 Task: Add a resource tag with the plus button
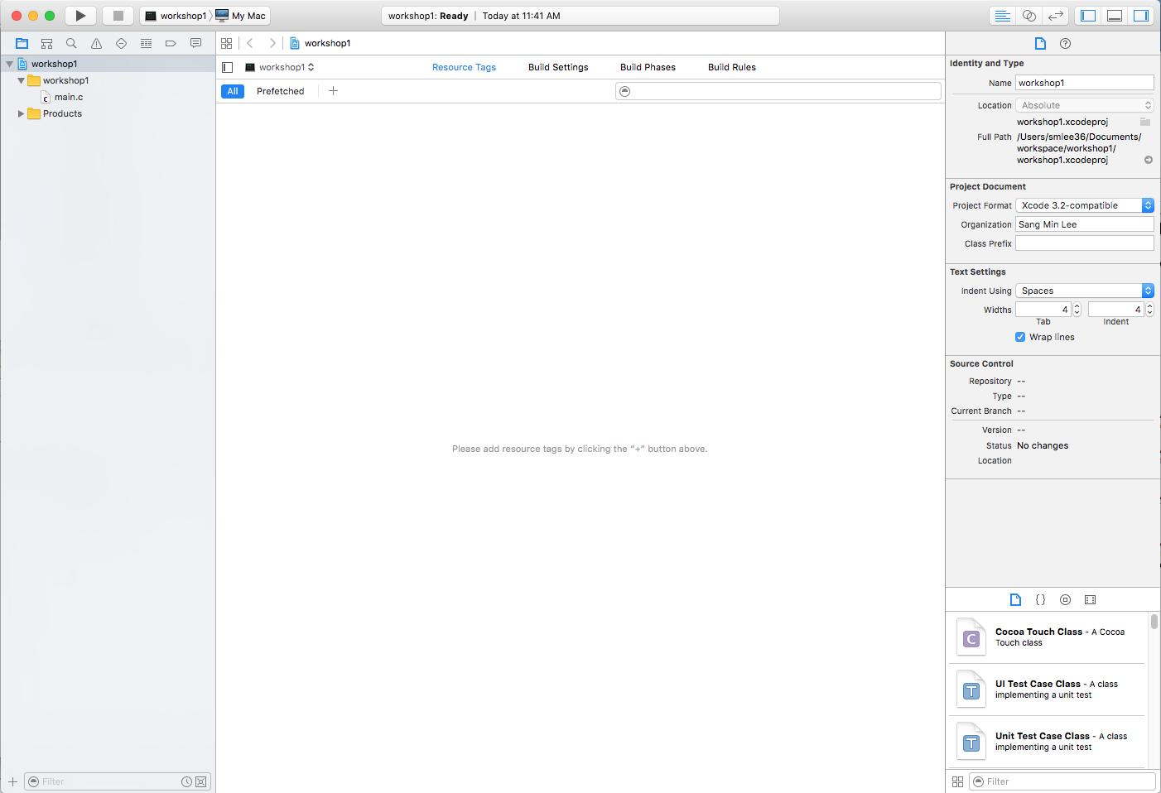tap(333, 91)
